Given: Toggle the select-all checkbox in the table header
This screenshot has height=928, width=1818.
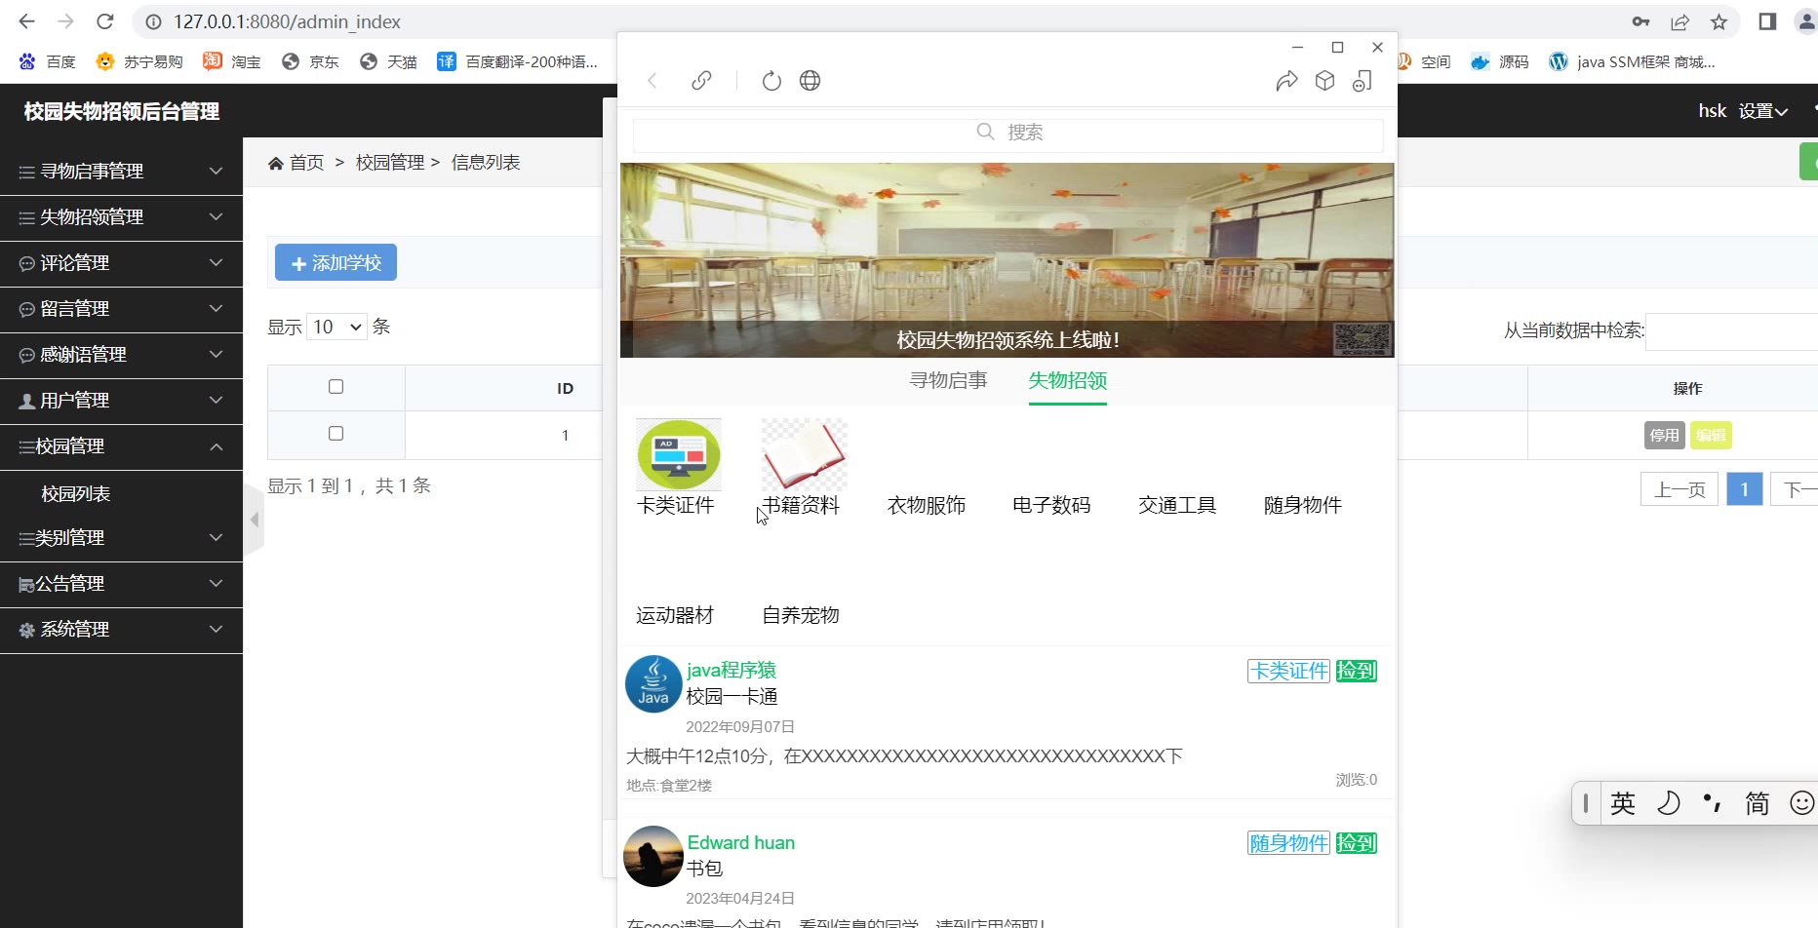Looking at the screenshot, I should (336, 387).
